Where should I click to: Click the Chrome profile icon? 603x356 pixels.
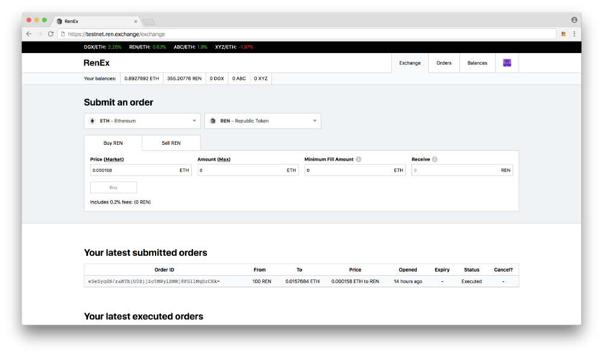click(574, 20)
